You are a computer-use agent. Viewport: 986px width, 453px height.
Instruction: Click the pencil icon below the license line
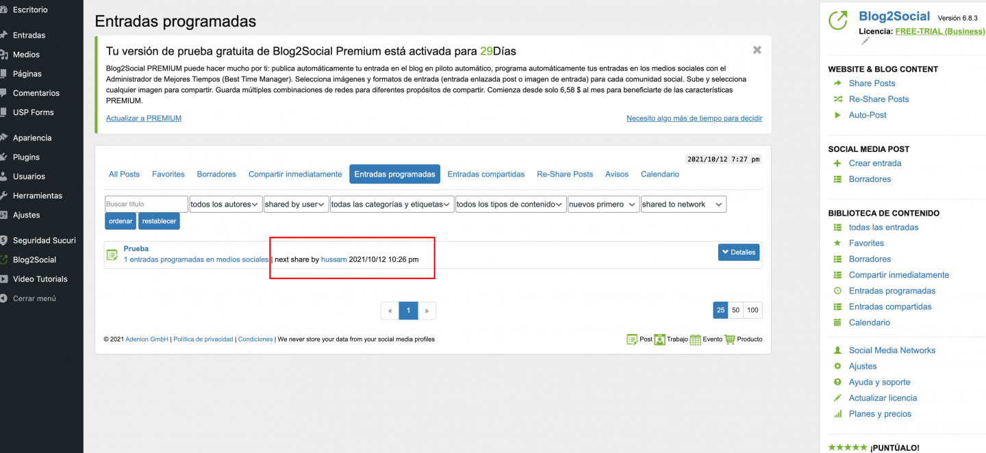[865, 41]
